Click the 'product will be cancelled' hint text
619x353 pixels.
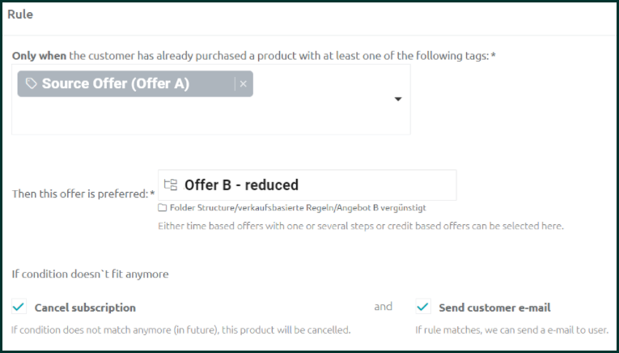(x=180, y=330)
